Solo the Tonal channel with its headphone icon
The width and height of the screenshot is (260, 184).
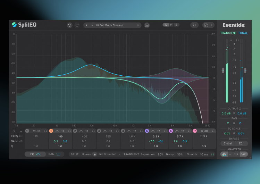[x=237, y=40]
